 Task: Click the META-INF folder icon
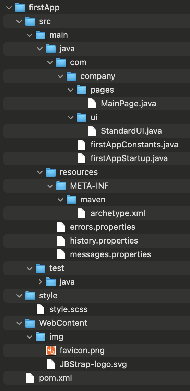pyautogui.click(x=61, y=186)
